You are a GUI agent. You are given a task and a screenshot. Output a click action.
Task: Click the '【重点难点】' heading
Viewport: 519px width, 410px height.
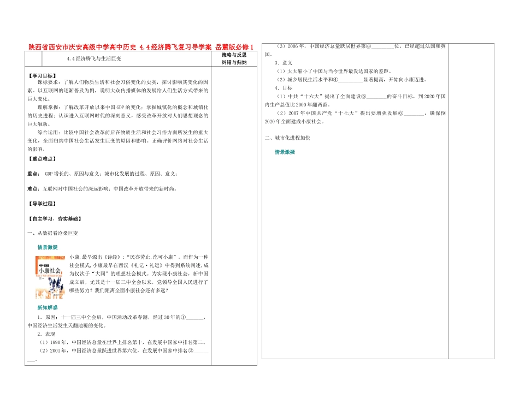(x=43, y=159)
